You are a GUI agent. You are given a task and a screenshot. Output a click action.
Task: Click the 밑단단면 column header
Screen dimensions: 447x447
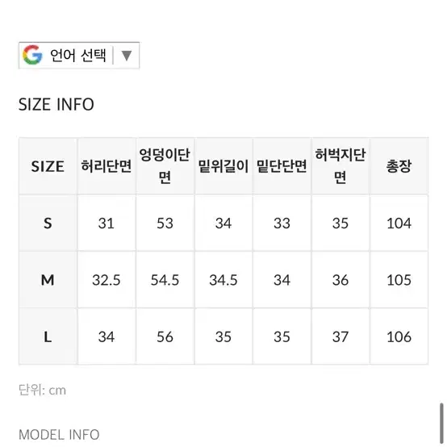click(282, 166)
